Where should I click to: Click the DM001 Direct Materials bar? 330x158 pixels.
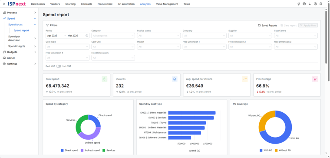[x=192, y=113]
